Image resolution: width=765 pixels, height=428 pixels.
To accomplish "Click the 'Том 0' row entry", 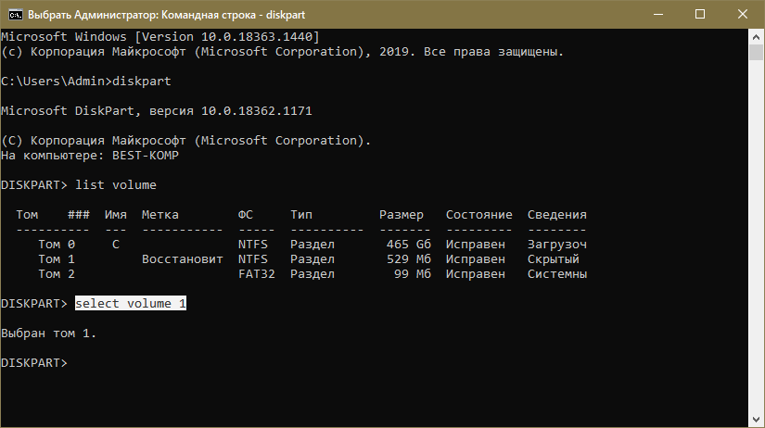I will (49, 245).
